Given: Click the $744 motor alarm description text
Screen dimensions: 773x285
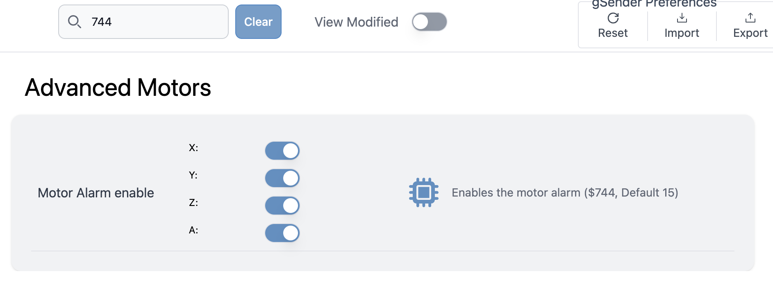Looking at the screenshot, I should [565, 193].
